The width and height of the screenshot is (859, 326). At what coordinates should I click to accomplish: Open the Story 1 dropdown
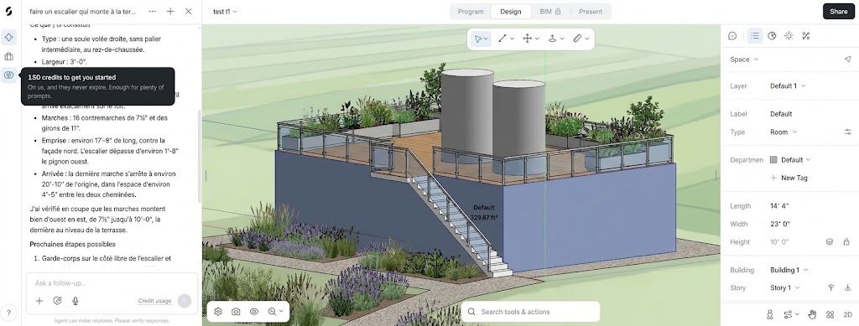click(x=785, y=287)
